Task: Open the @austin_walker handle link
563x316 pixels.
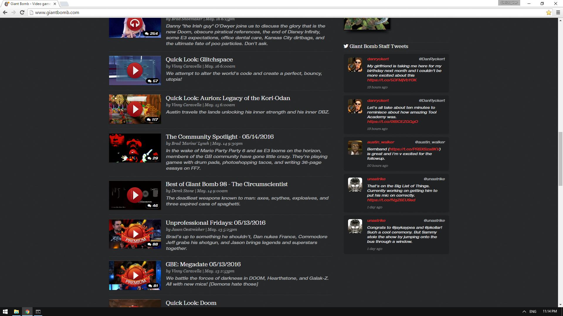Action: tap(430, 142)
